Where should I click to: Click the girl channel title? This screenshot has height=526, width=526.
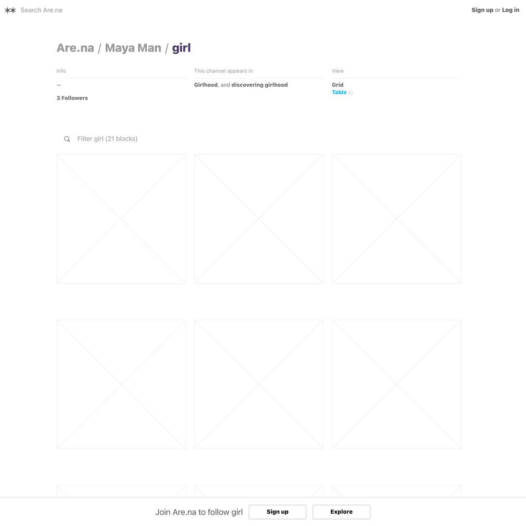(181, 48)
